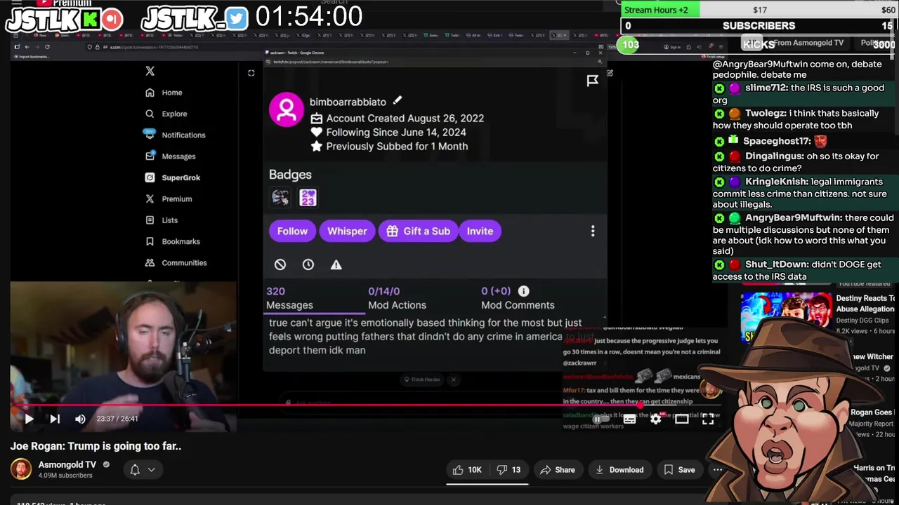Open Notifications in the X sidebar
Image resolution: width=899 pixels, height=505 pixels.
(175, 135)
